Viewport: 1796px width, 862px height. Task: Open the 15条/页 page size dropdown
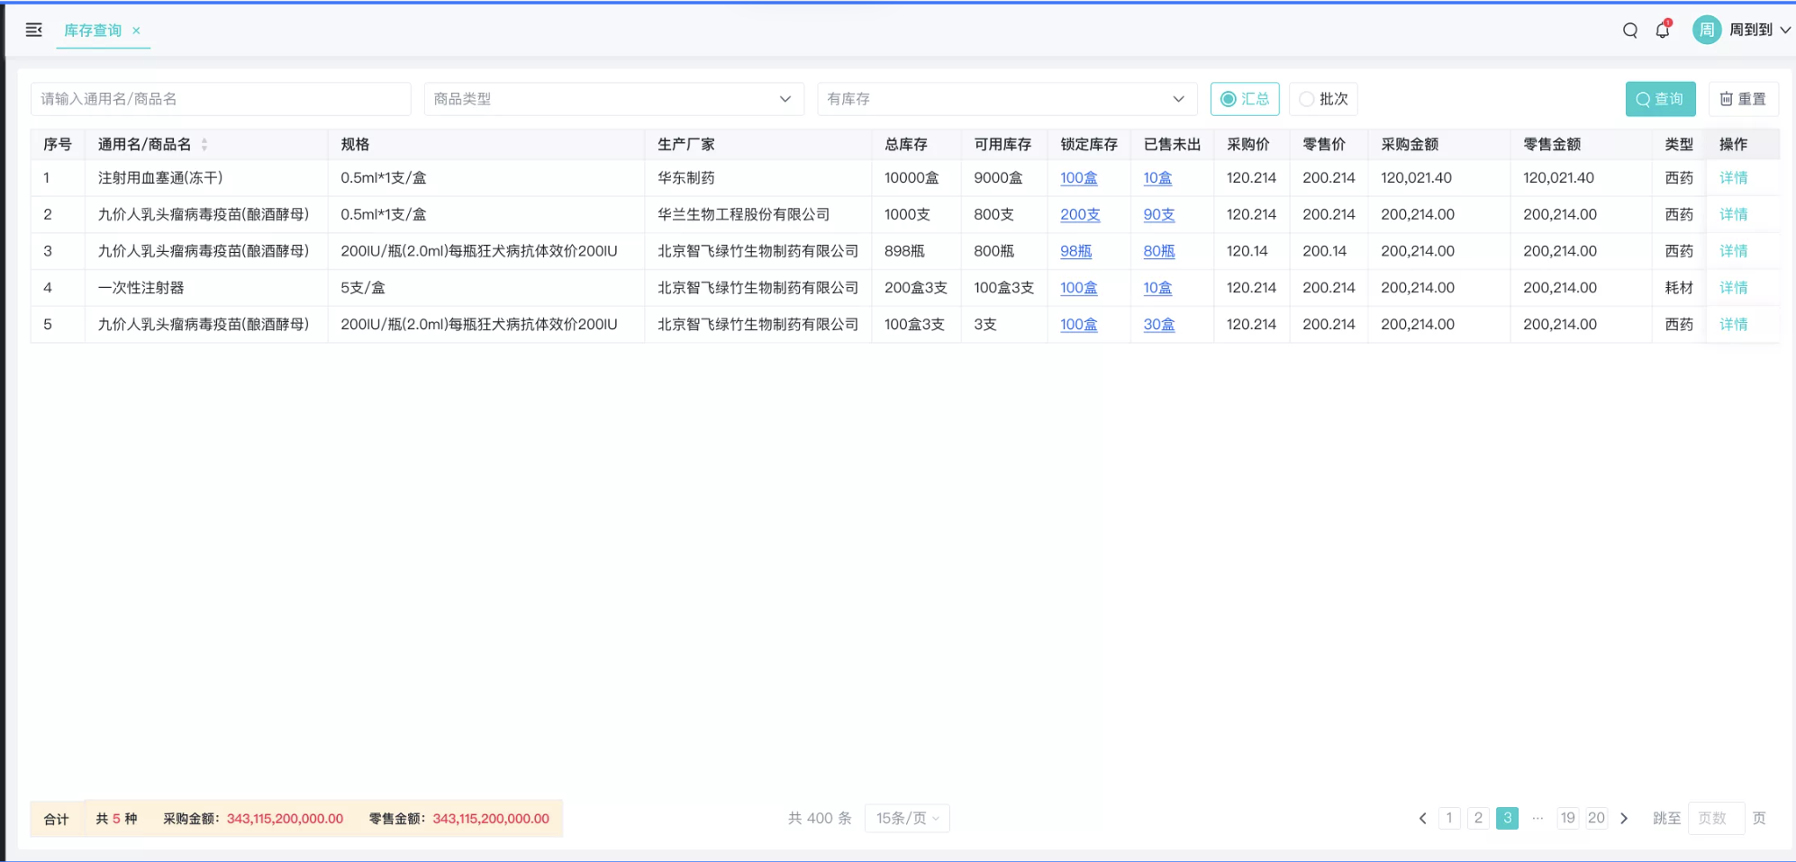907,818
